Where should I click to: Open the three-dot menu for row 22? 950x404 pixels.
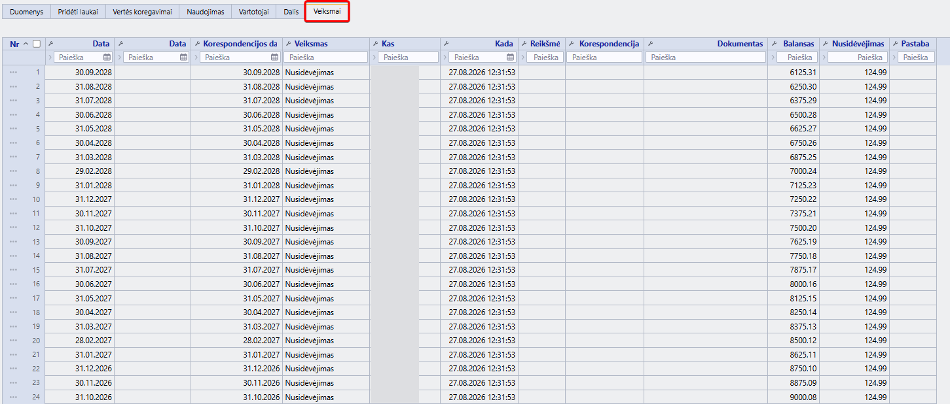(x=13, y=369)
